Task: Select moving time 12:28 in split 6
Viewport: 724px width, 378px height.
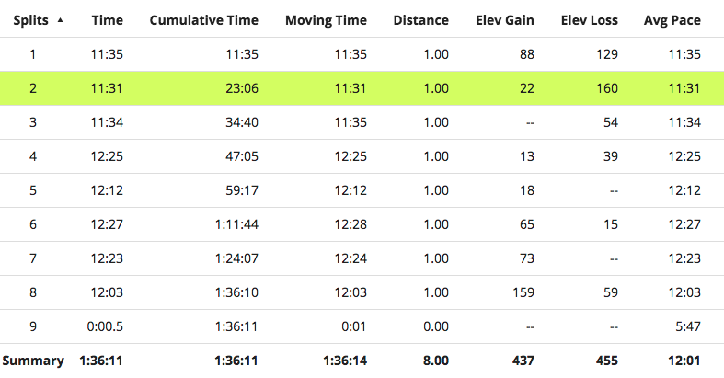Action: click(351, 224)
